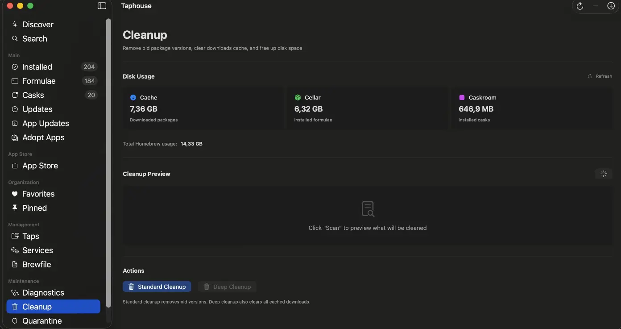Click the App Updates icon
621x329 pixels.
point(15,123)
